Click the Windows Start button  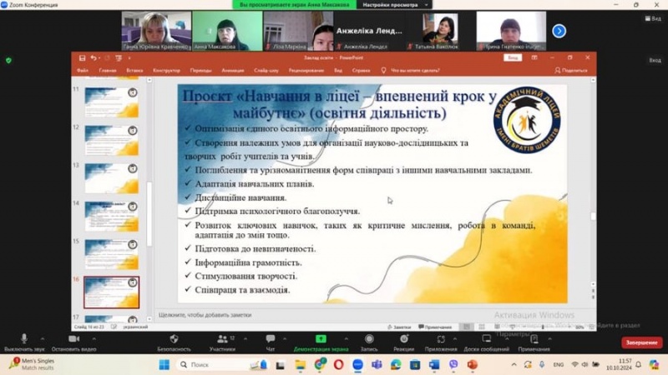(164, 365)
